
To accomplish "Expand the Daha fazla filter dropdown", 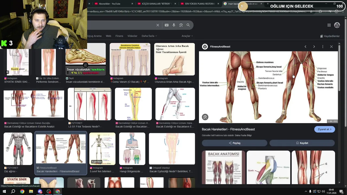I will [149, 36].
